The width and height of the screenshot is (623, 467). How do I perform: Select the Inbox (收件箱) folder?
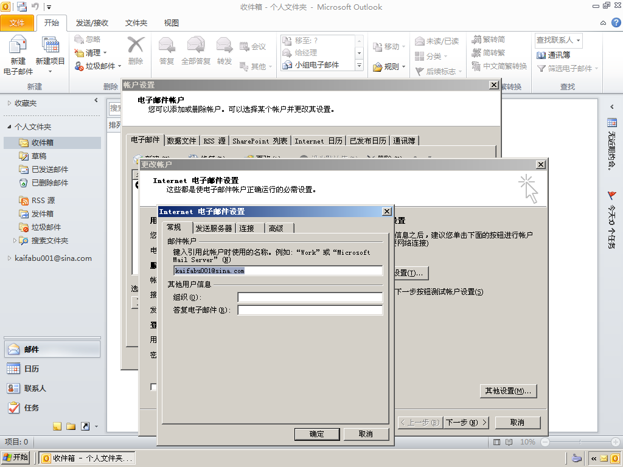(52, 142)
